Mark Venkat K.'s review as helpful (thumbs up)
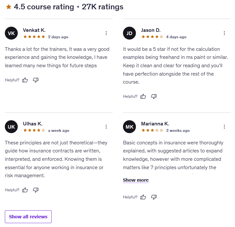The width and height of the screenshot is (235, 227). click(x=25, y=80)
